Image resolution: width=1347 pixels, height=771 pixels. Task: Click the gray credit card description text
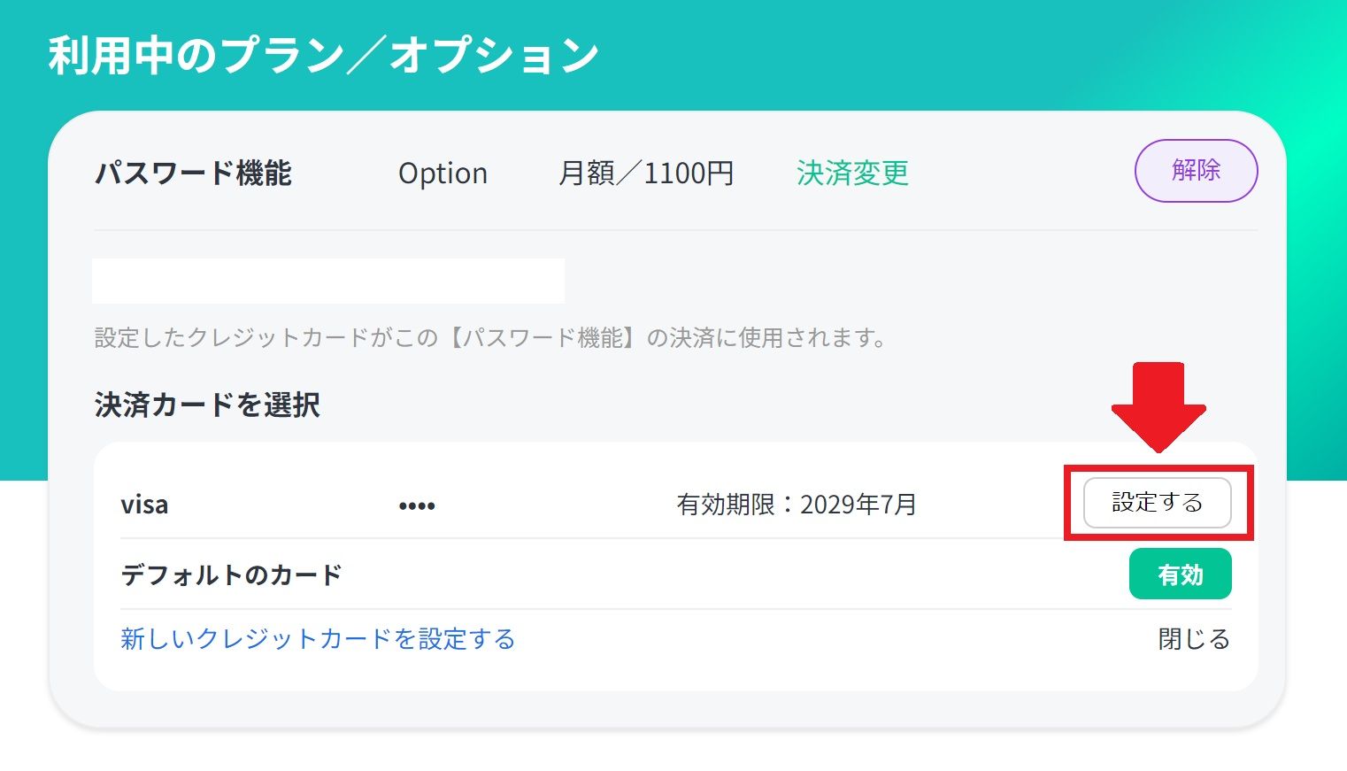coord(490,337)
